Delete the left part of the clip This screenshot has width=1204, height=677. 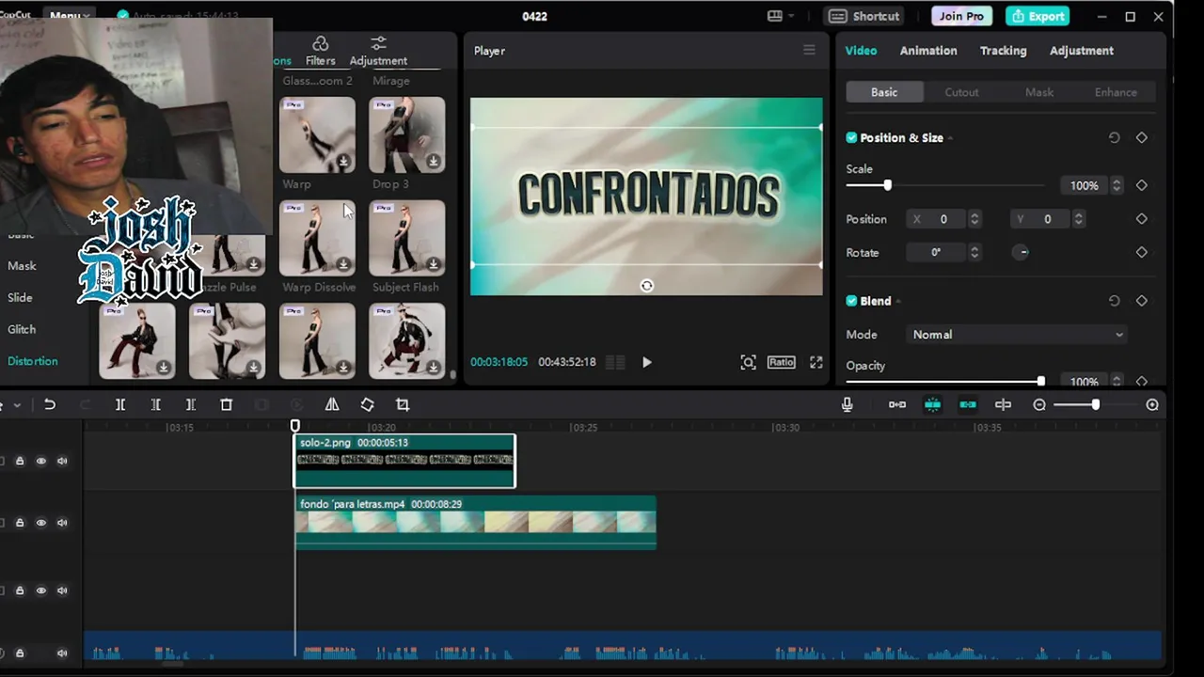[x=155, y=404]
